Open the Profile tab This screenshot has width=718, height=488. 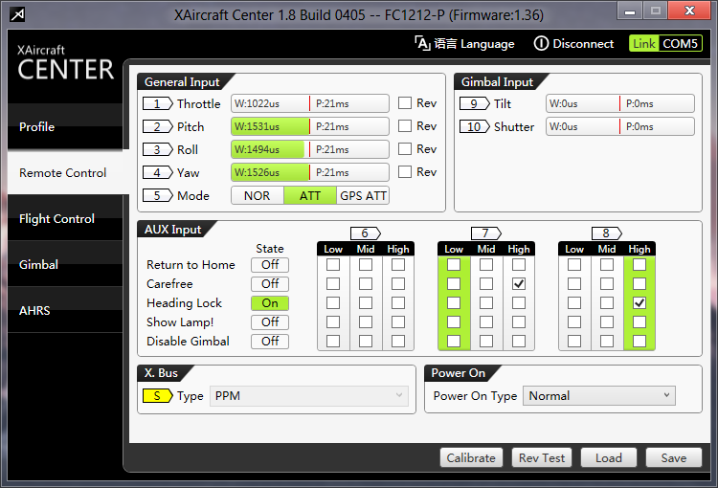point(65,127)
